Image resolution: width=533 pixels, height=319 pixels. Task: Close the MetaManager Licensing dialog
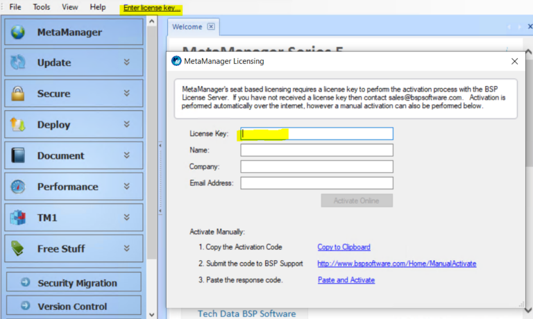click(x=515, y=61)
